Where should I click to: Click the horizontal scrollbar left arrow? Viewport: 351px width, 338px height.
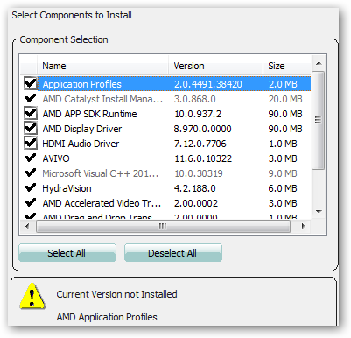27,226
